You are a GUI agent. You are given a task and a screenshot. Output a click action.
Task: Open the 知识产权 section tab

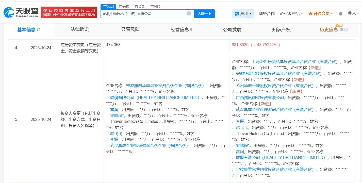[x=281, y=29]
